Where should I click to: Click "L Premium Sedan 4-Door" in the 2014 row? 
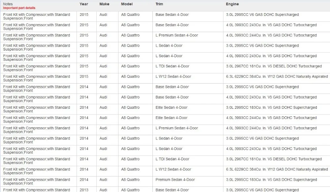[x=177, y=128]
